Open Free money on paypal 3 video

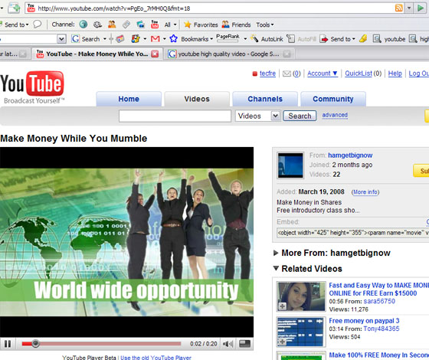point(364,321)
